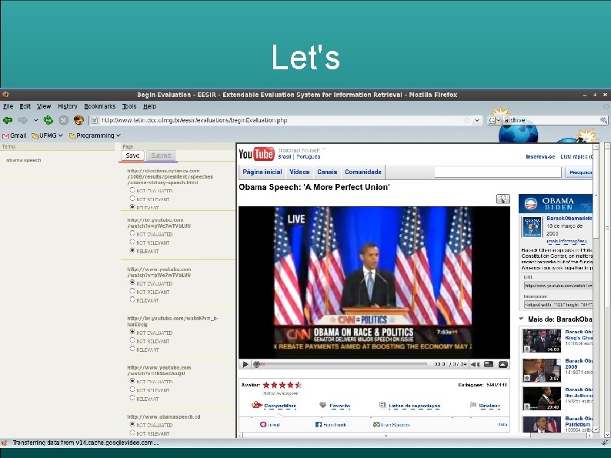The width and height of the screenshot is (611, 458).
Task: Collapse the 'Mais de: BarackOba' section
Action: (522, 319)
